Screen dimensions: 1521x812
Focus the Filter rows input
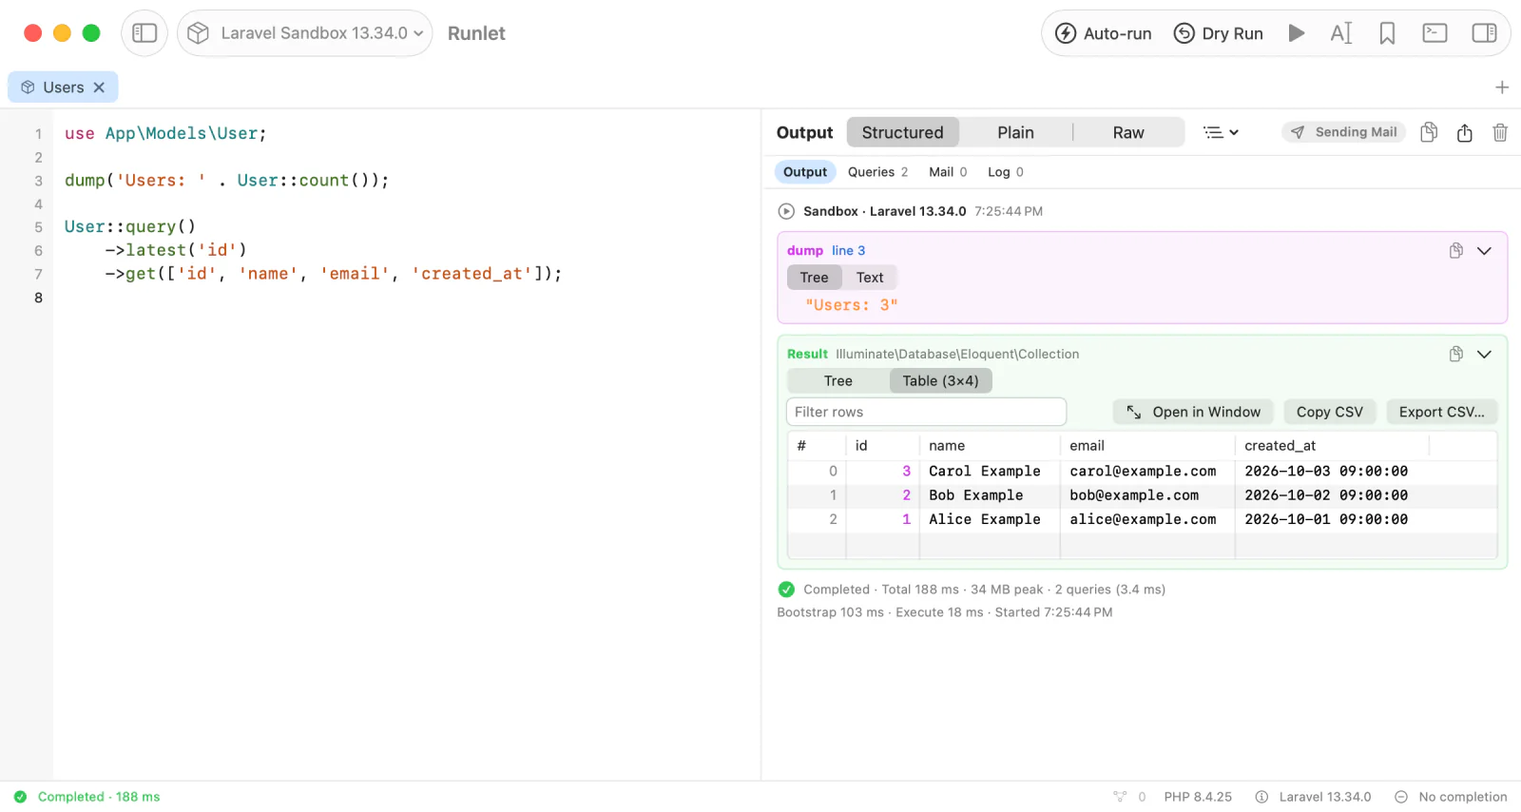click(926, 412)
